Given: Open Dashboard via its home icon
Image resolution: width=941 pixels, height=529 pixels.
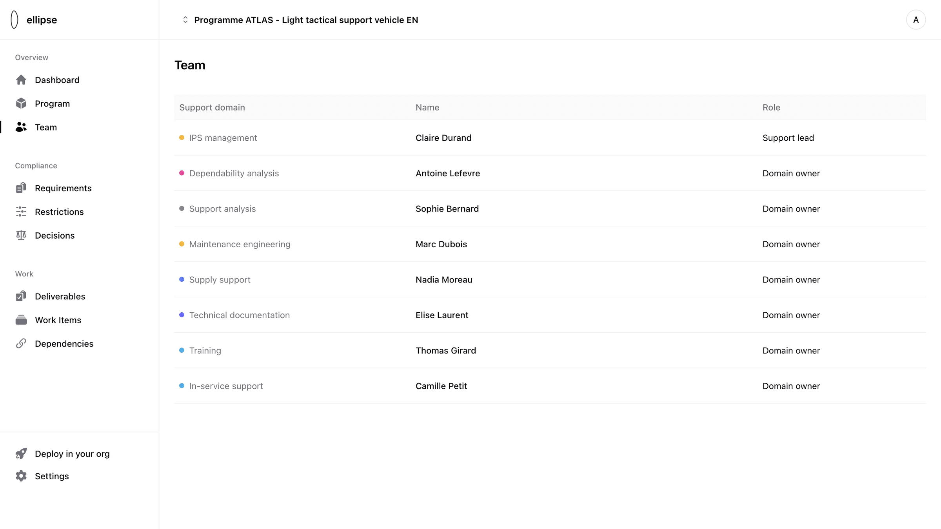Looking at the screenshot, I should point(21,80).
